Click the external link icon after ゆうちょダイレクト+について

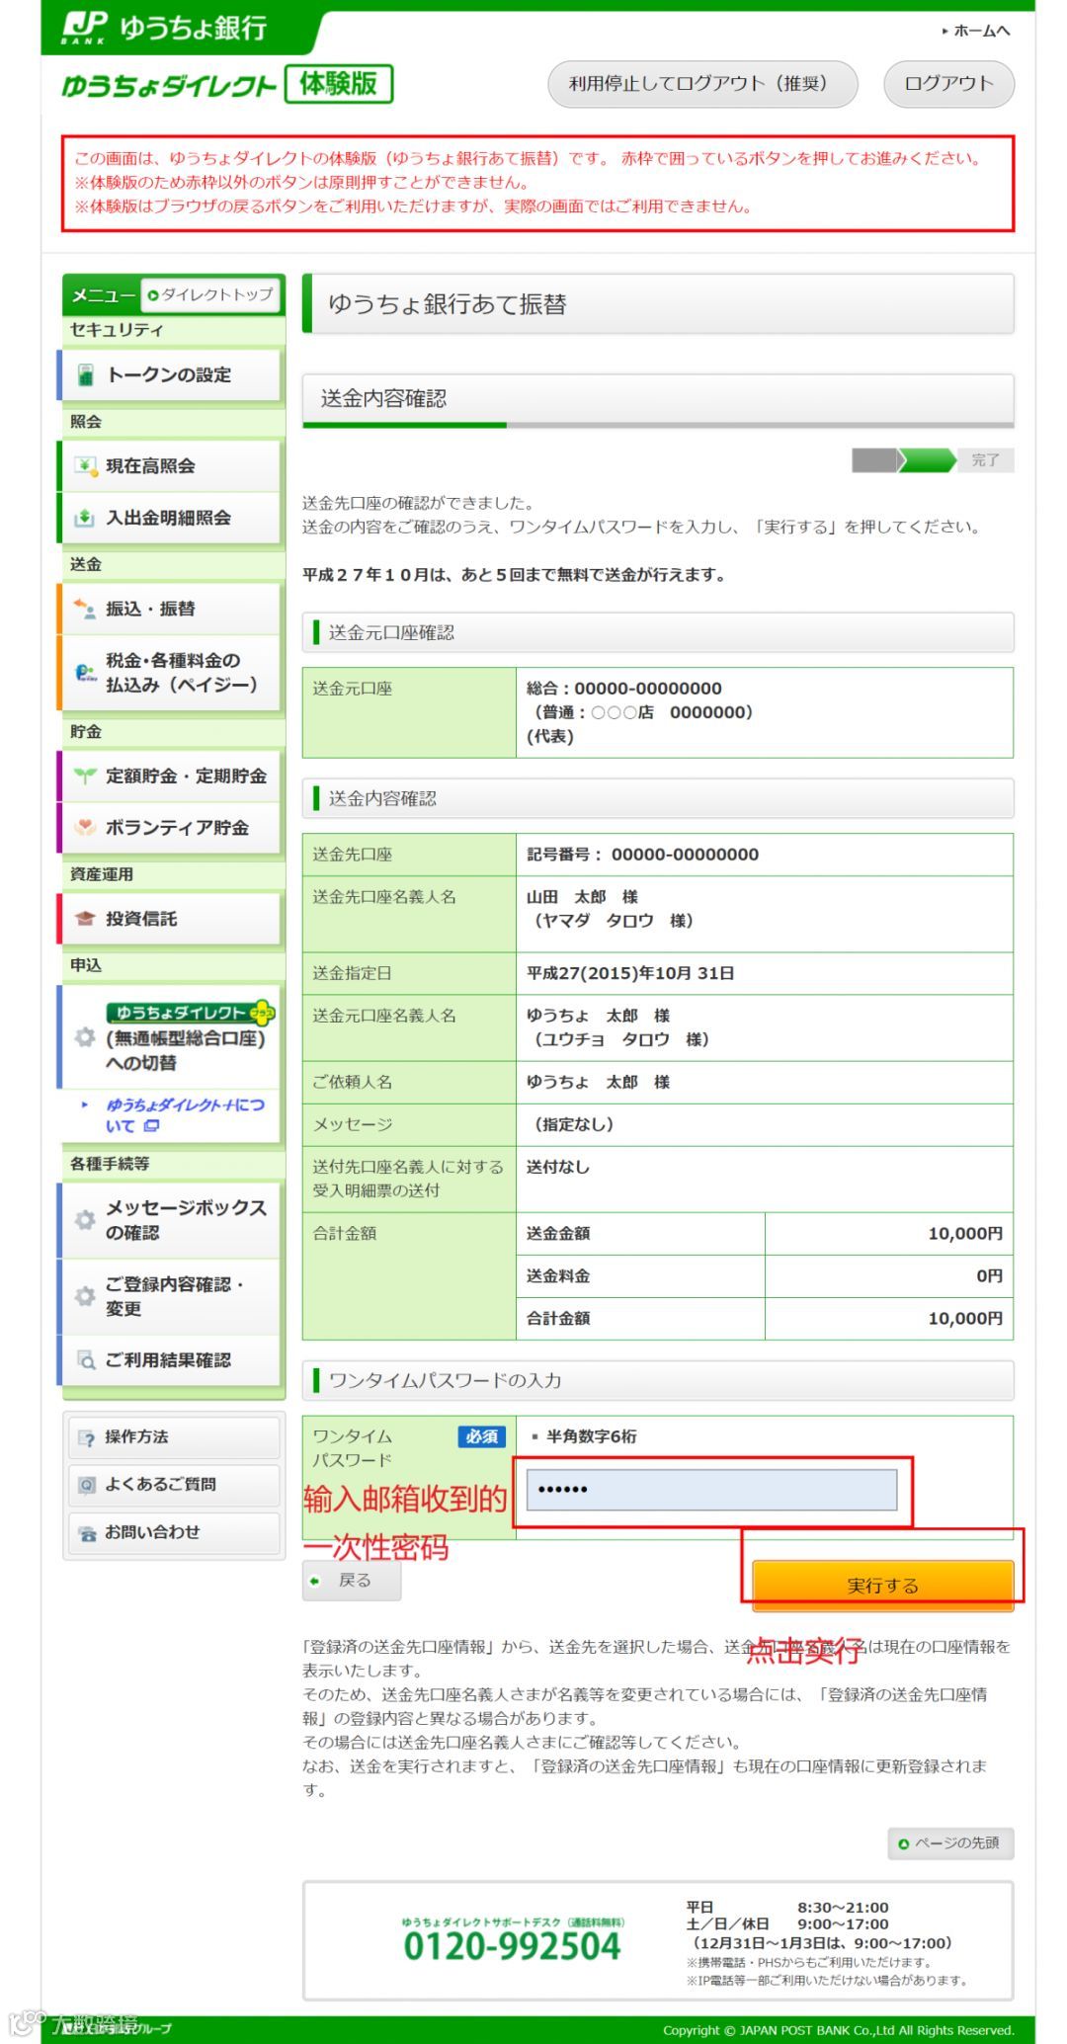[x=151, y=1126]
